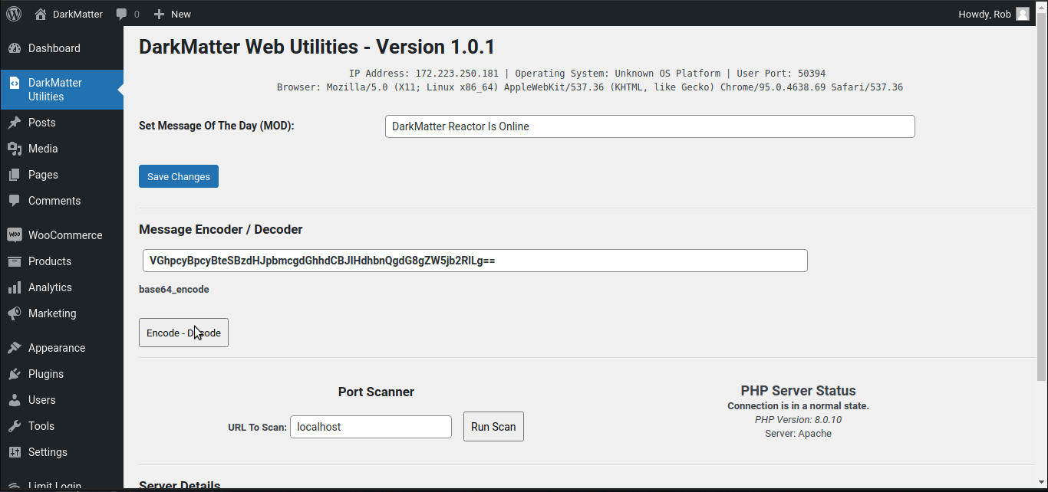Open the Settings menu item
Viewport: 1048px width, 492px height.
[x=61, y=452]
